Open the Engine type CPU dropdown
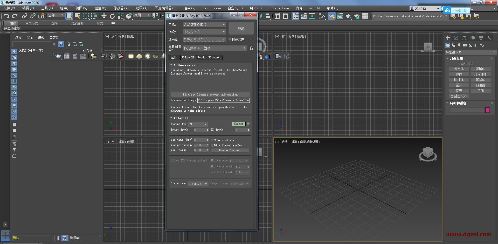 198,124
